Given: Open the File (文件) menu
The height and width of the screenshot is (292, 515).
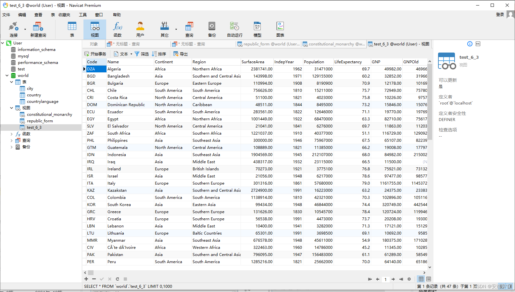Looking at the screenshot, I should coord(6,15).
